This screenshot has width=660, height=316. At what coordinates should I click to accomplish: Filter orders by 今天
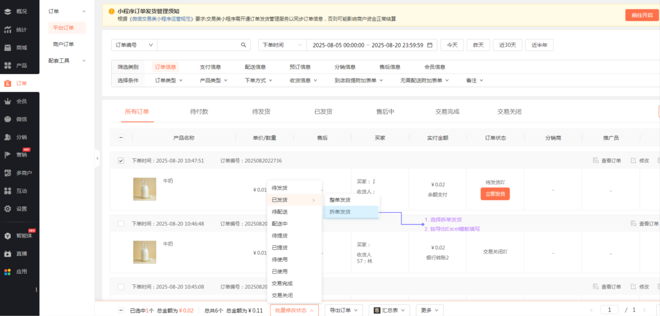(452, 45)
